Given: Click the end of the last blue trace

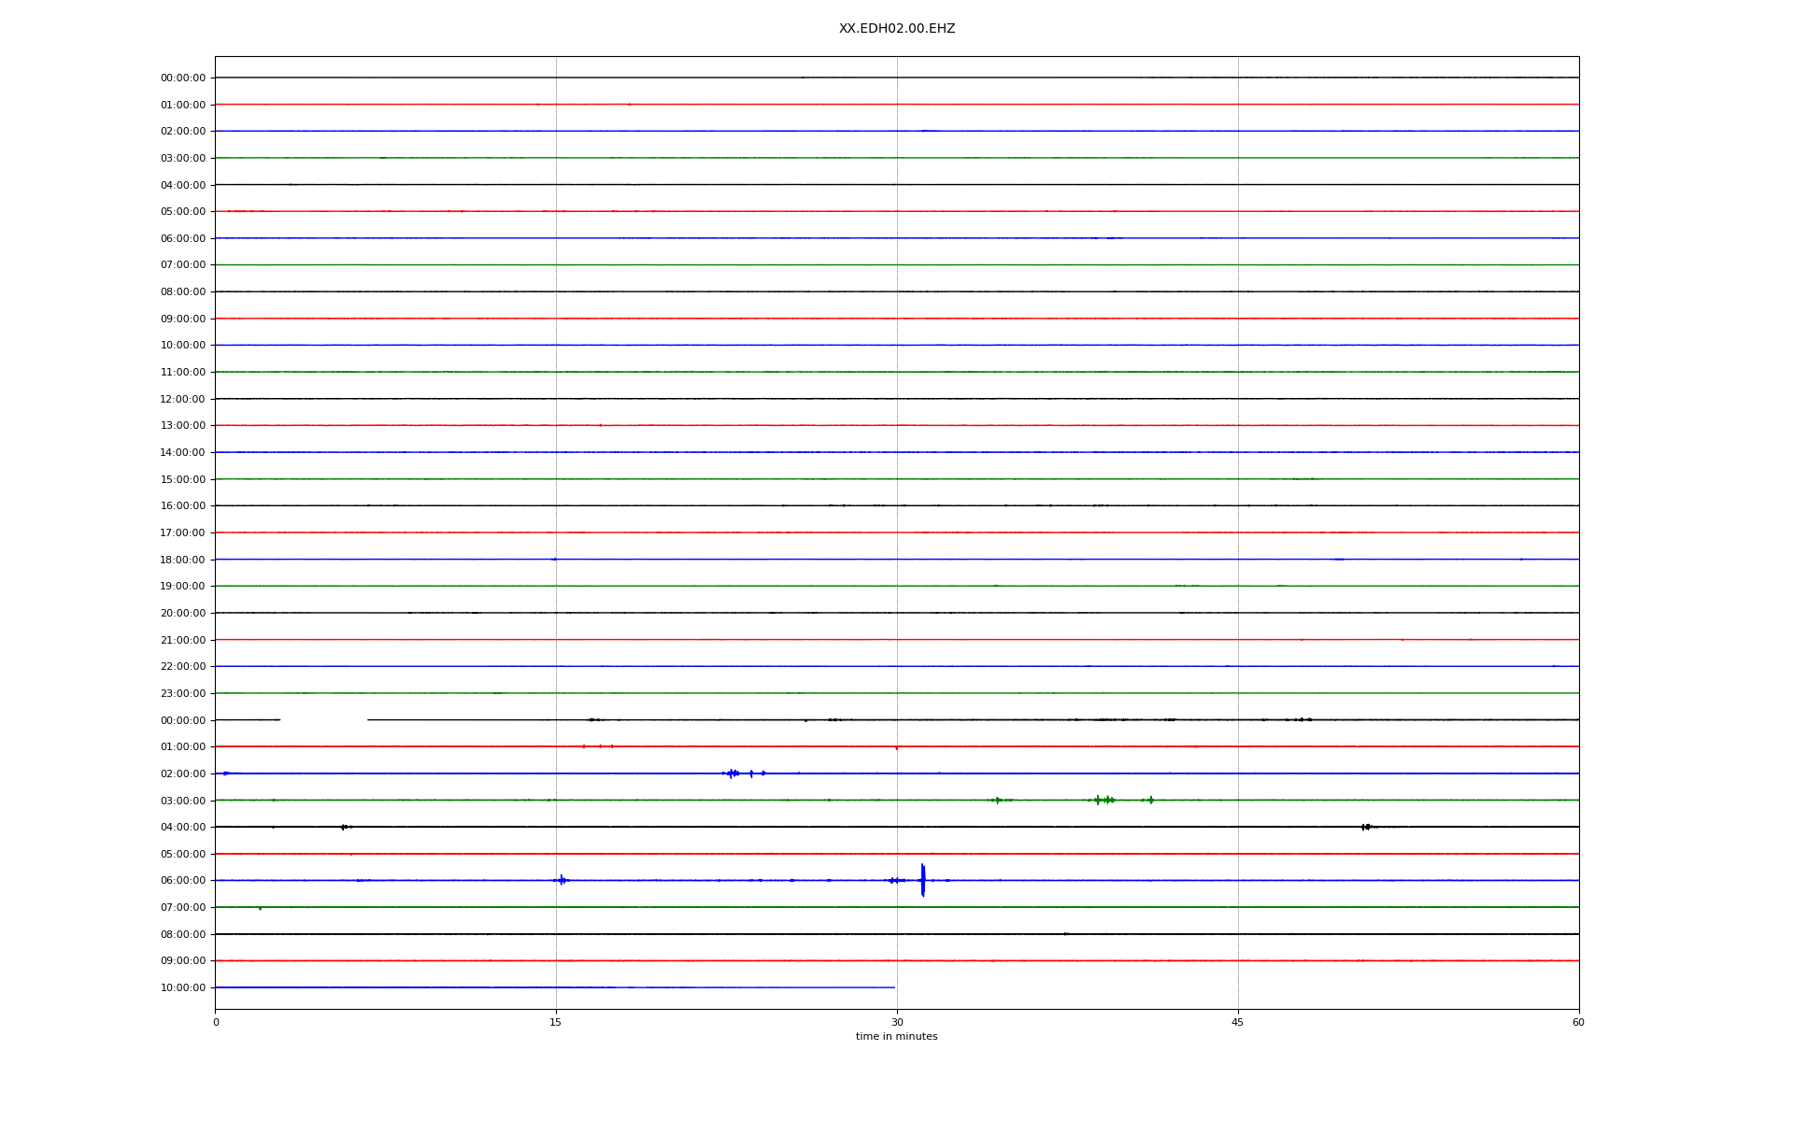Looking at the screenshot, I should (x=894, y=987).
